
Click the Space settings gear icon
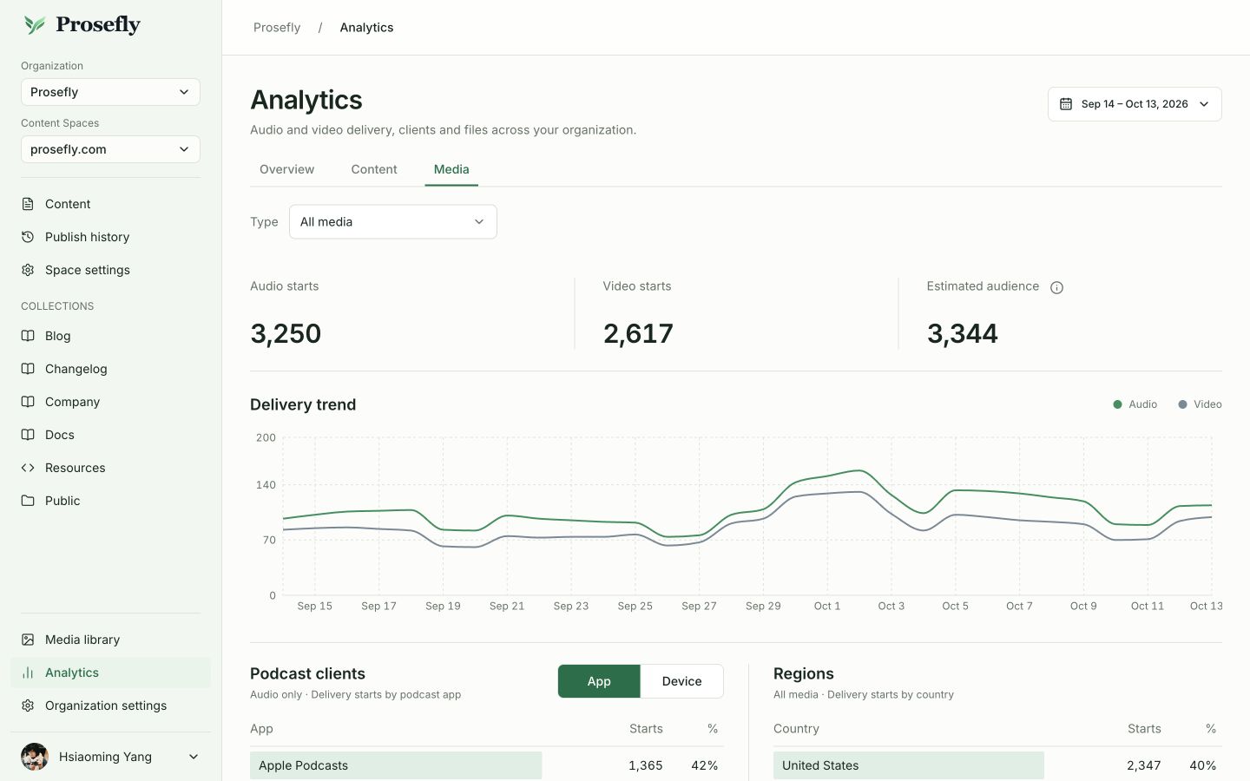point(28,270)
